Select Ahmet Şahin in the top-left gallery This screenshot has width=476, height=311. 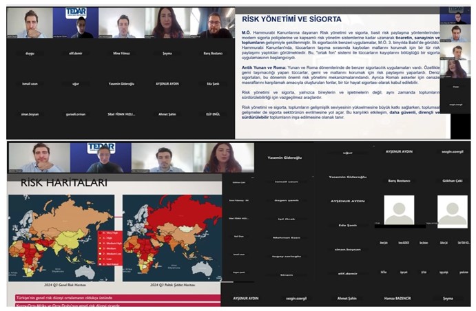(x=167, y=114)
